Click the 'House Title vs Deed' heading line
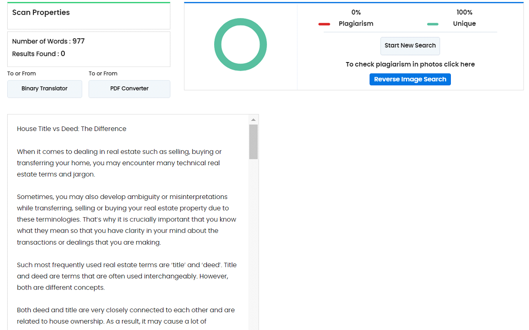 (x=72, y=129)
